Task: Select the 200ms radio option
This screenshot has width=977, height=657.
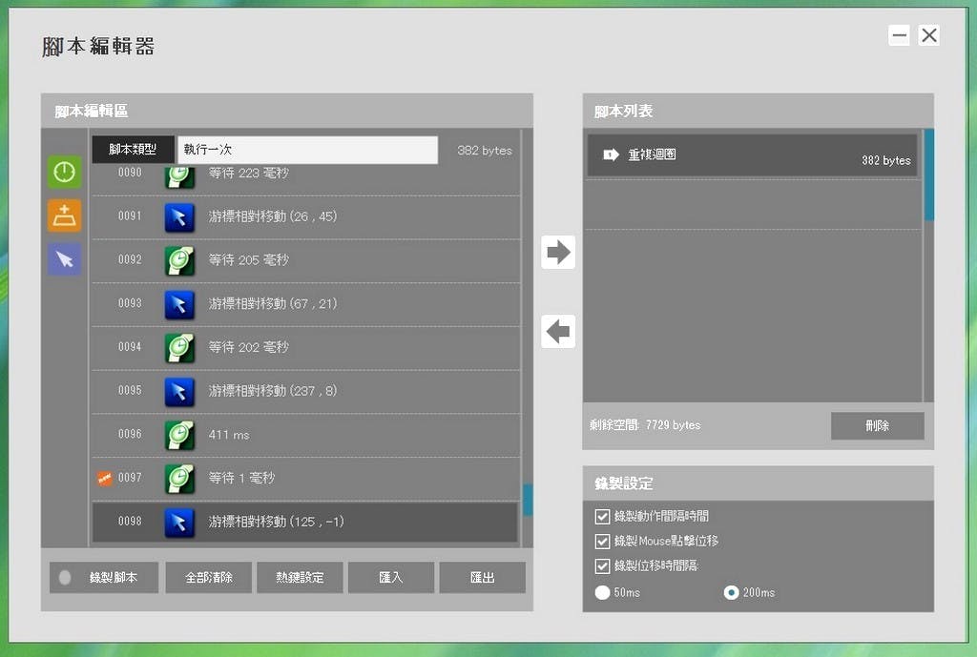Action: pos(731,592)
